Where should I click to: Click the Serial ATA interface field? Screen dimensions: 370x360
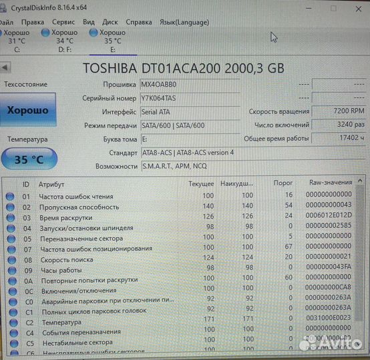pyautogui.click(x=190, y=112)
